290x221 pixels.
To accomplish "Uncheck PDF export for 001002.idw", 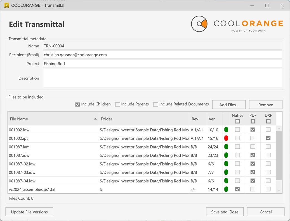I will (x=253, y=129).
